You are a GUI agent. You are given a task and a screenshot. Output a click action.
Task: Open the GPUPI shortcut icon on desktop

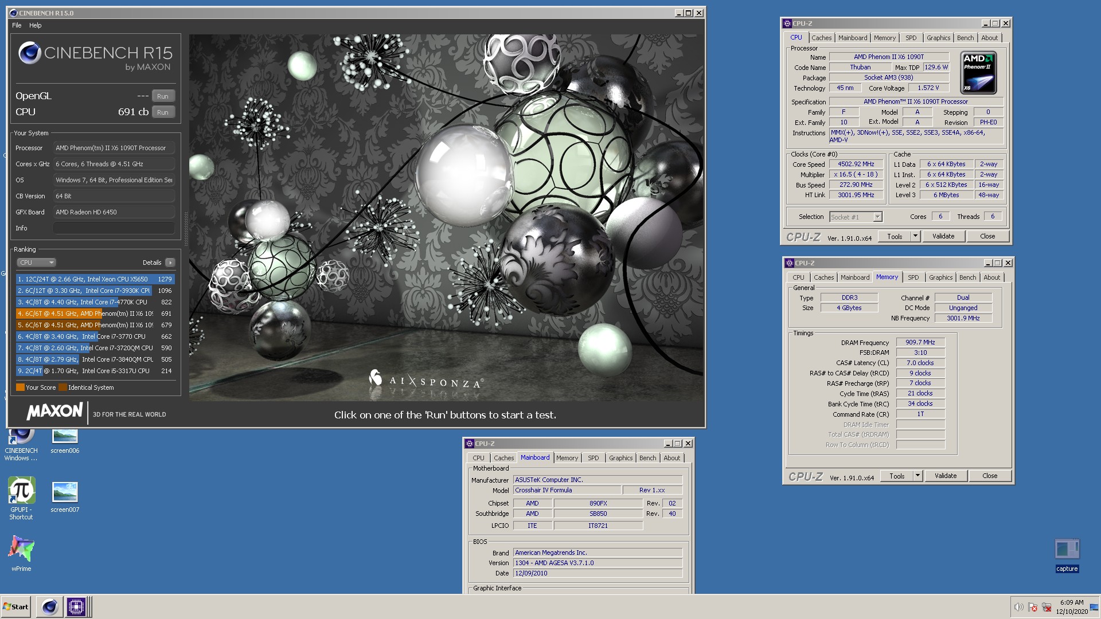point(21,499)
